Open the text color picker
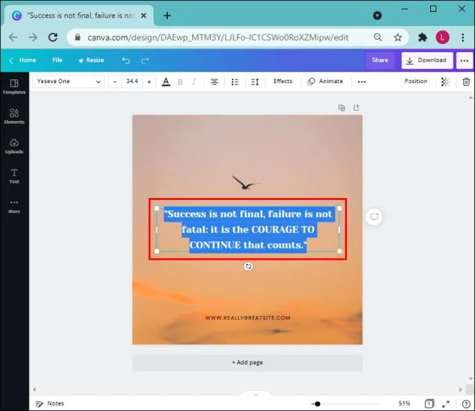Screen dimensions: 475x411 (166, 82)
